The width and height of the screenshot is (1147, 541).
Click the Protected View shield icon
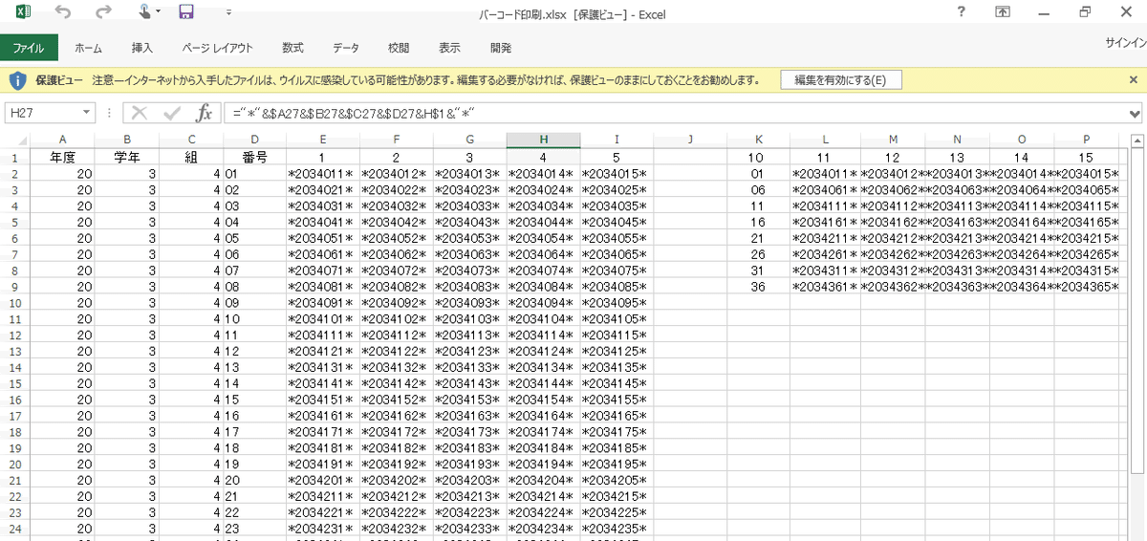[x=16, y=80]
